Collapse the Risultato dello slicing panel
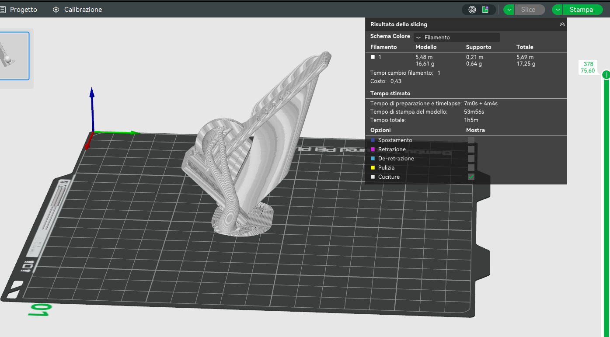 [562, 24]
